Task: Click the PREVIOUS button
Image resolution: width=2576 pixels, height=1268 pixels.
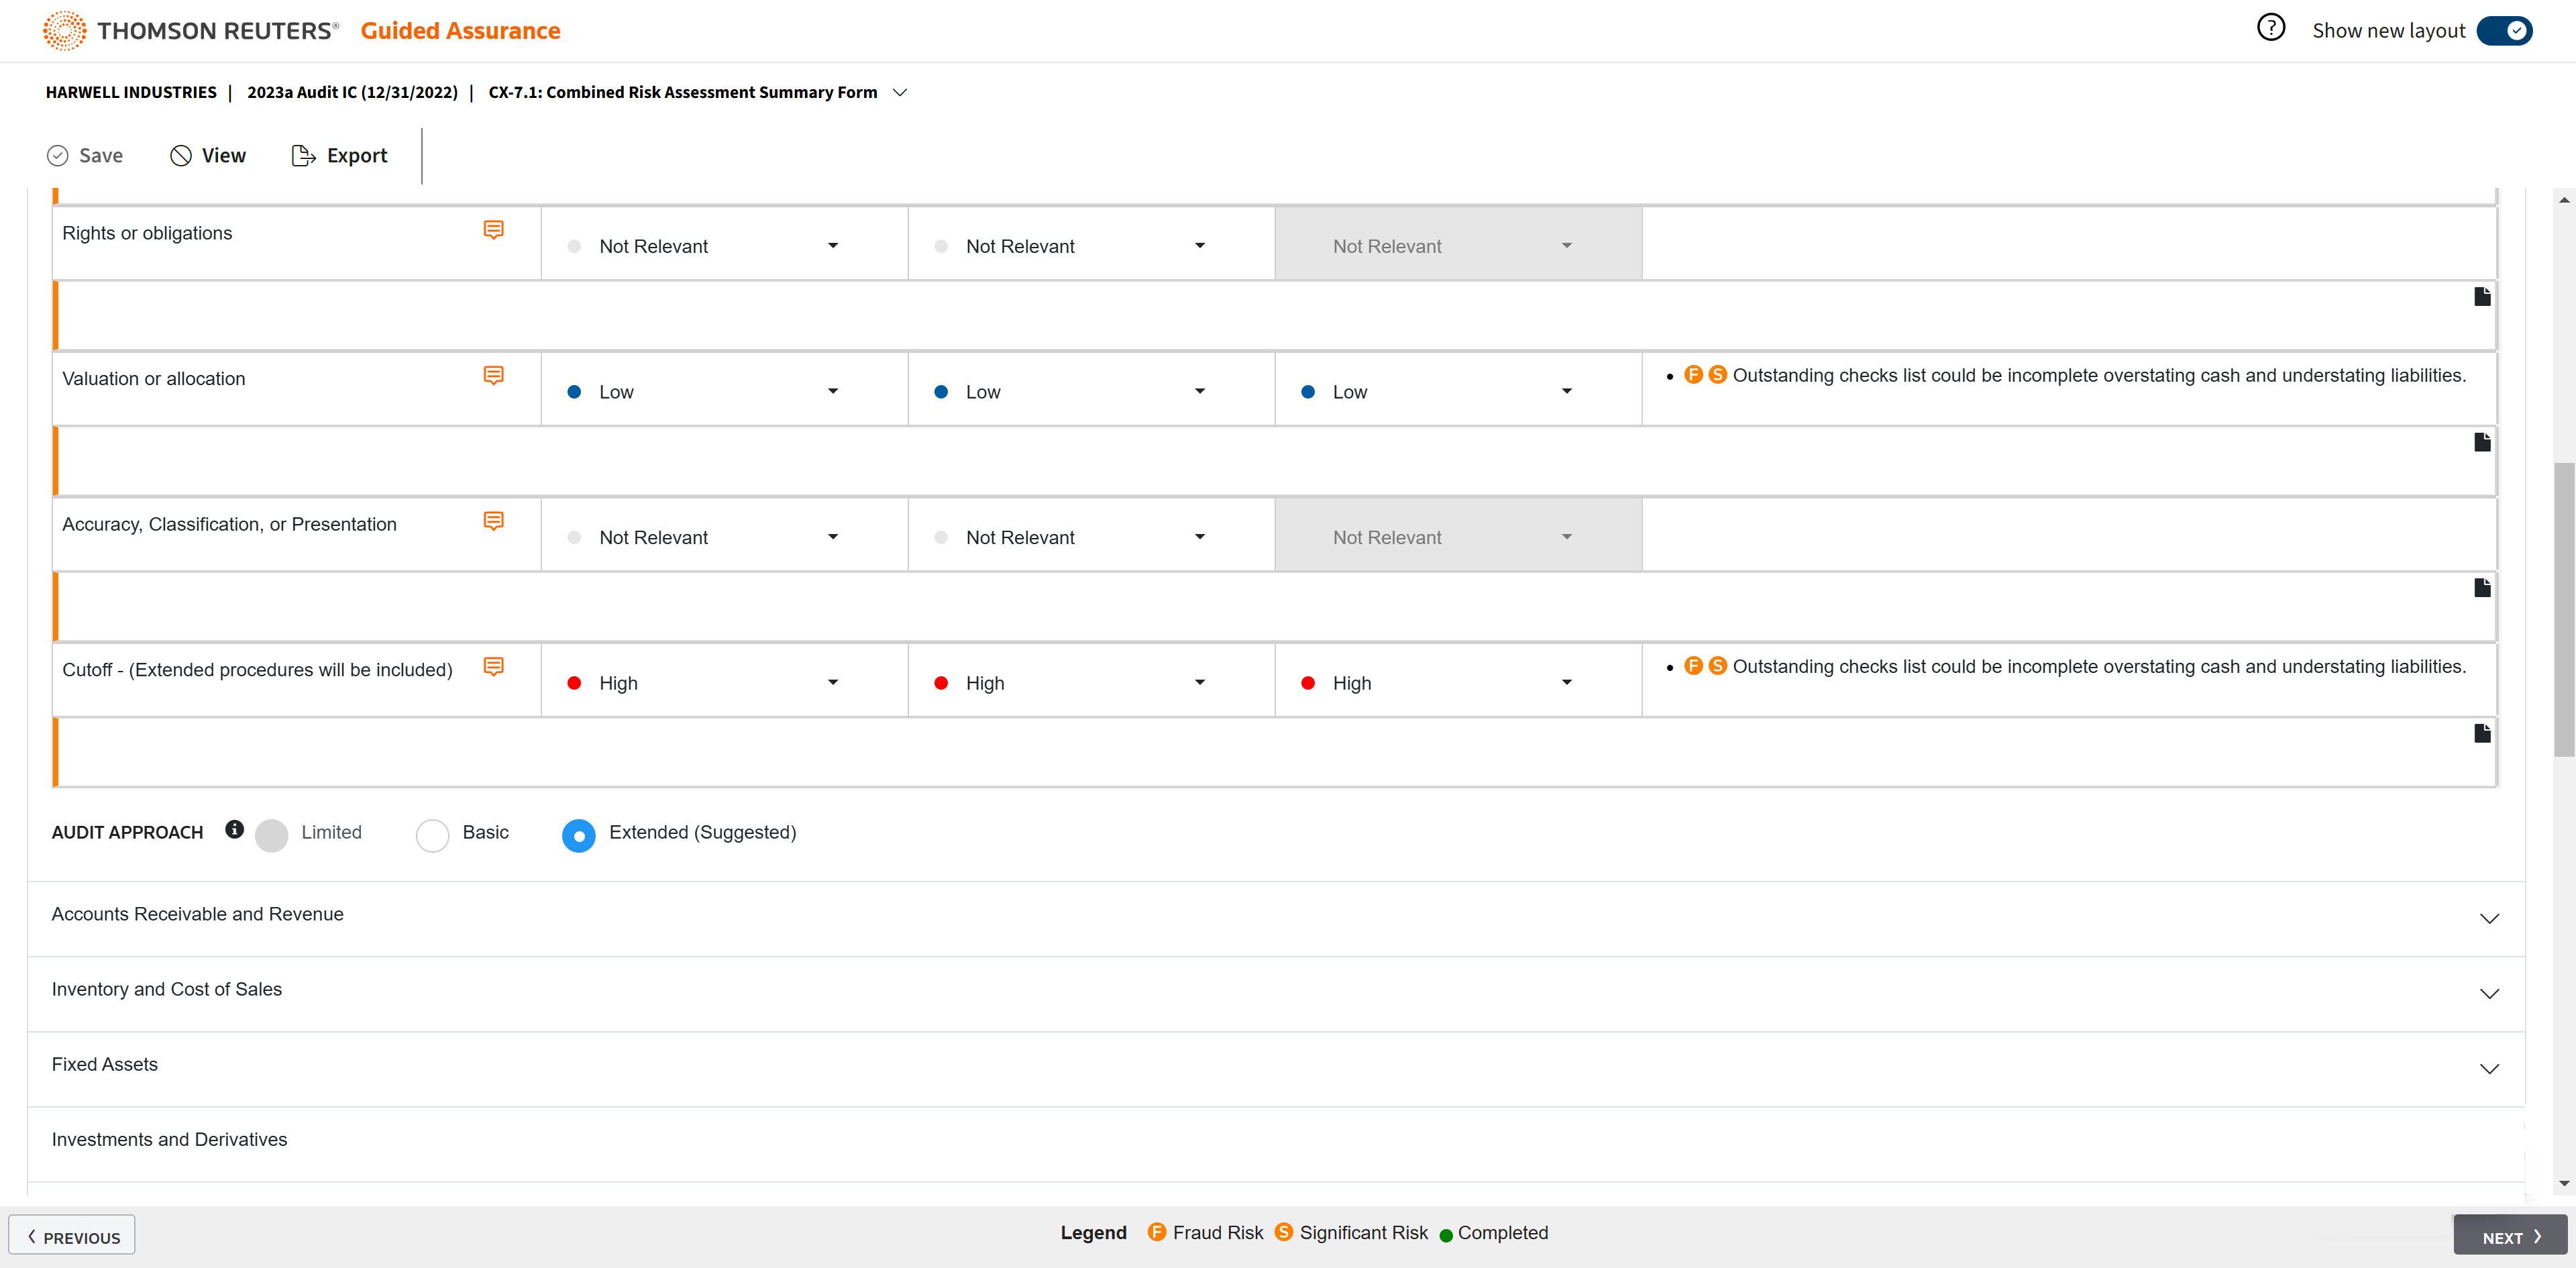Action: tap(72, 1236)
